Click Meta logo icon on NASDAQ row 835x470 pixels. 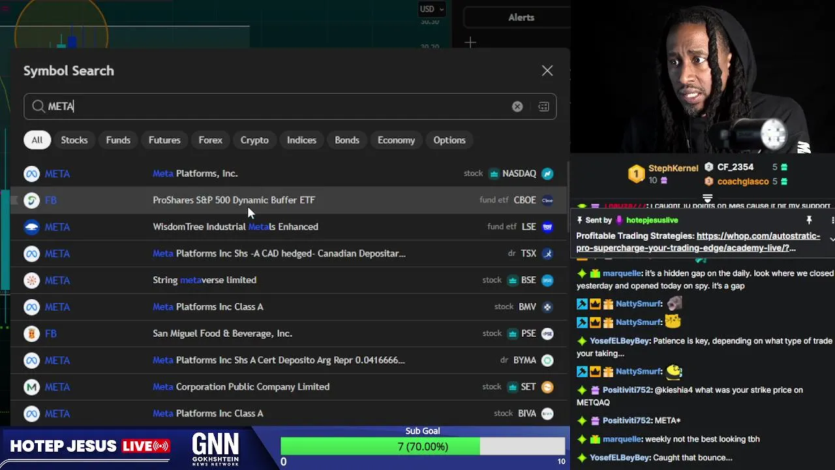(x=31, y=174)
